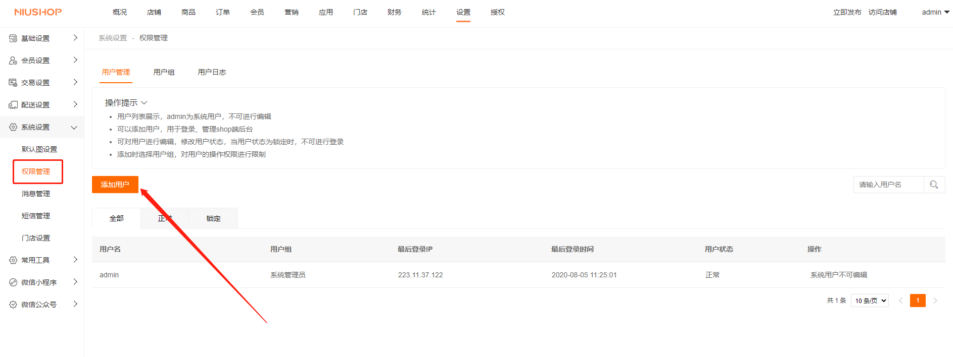The width and height of the screenshot is (953, 357).
Task: Open 门店设置 submenu item
Action: coord(36,238)
